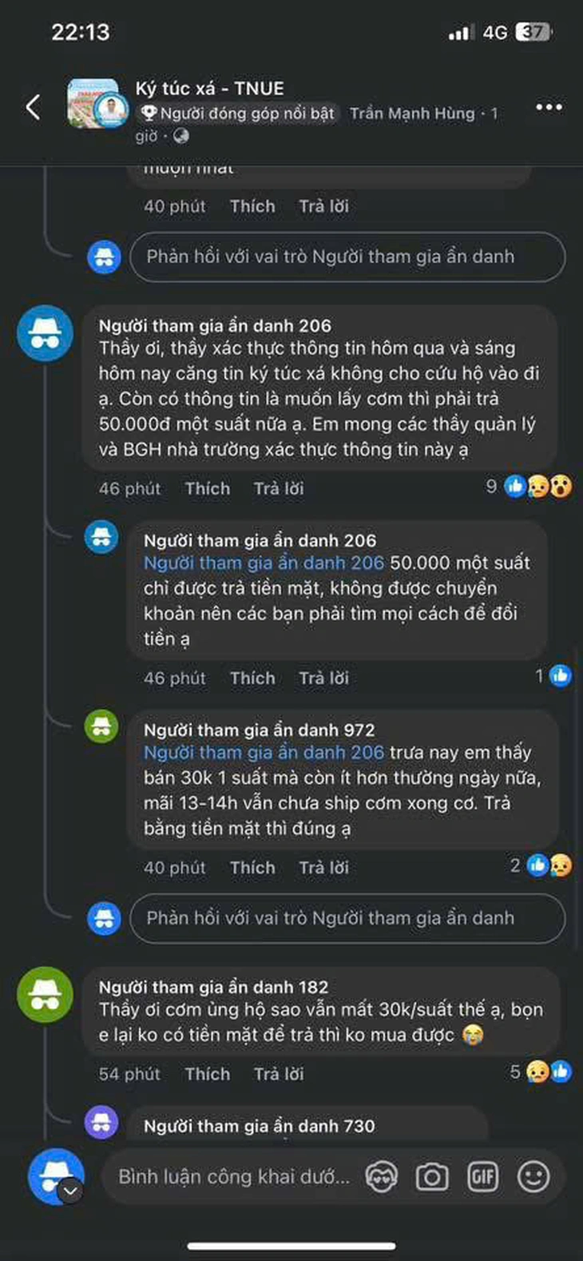This screenshot has width=583, height=1261.
Task: Open Ký túc xá - TNUE group avatar
Action: click(x=98, y=104)
